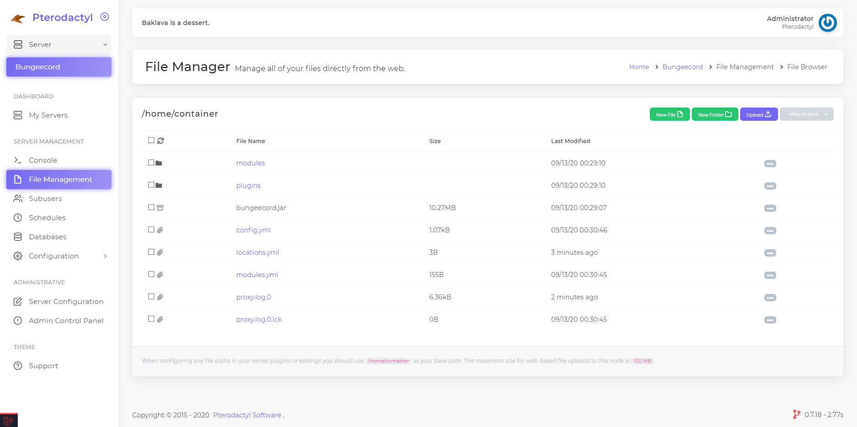Screen dimensions: 857x427
Task: Tick the select-all files checkbox
Action: pyautogui.click(x=151, y=140)
